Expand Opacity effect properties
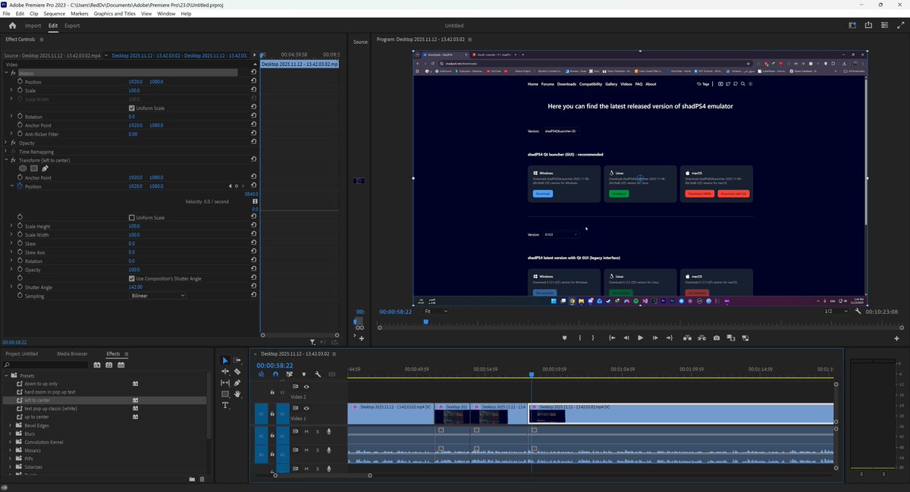Screen dimensions: 910x492 tap(6, 143)
